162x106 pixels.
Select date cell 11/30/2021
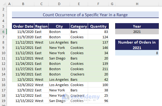click(23, 74)
